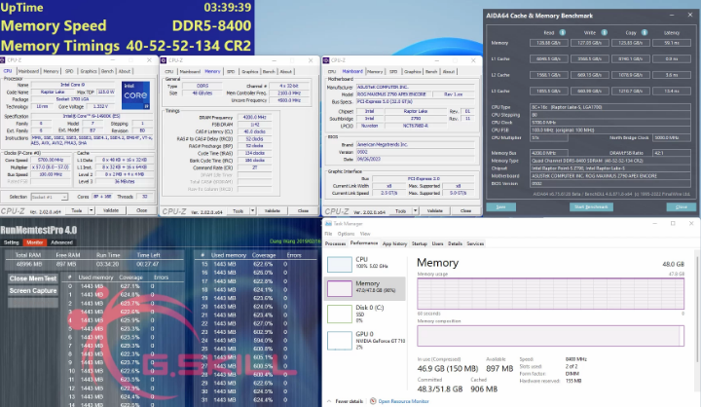701x407 pixels.
Task: Go to the Services tab in Task Manager
Action: tap(475, 243)
